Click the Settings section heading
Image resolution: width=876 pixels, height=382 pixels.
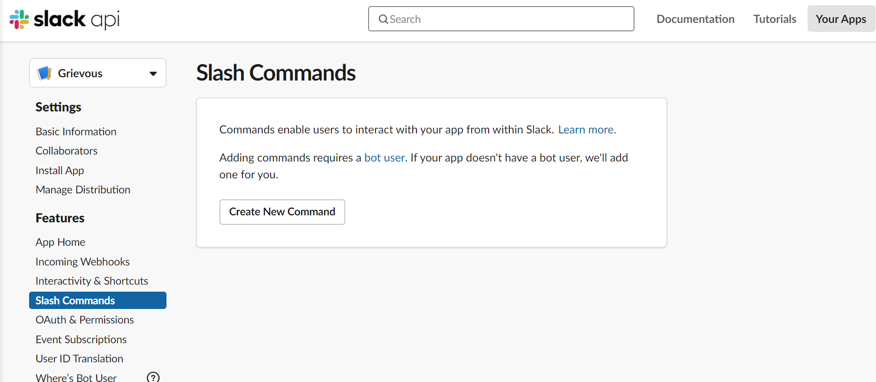pos(58,107)
